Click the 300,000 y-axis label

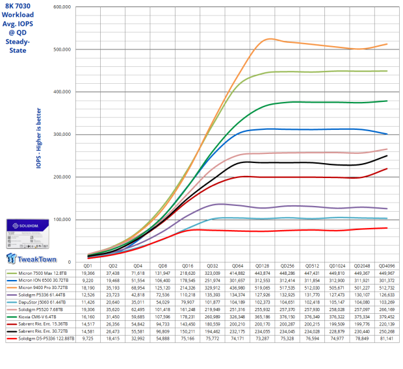[62, 134]
